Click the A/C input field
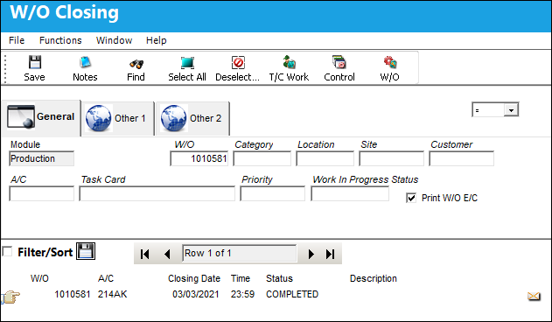Viewport: 552px width, 322px height. click(41, 193)
